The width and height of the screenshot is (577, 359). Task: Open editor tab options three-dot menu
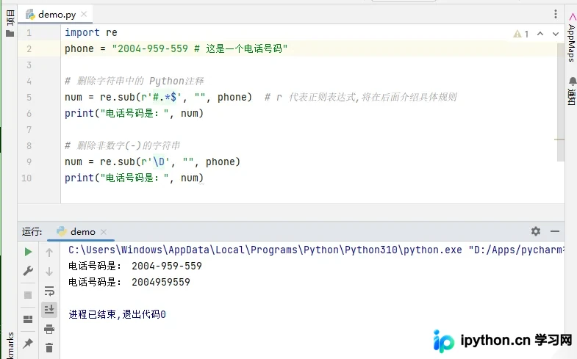coord(556,15)
